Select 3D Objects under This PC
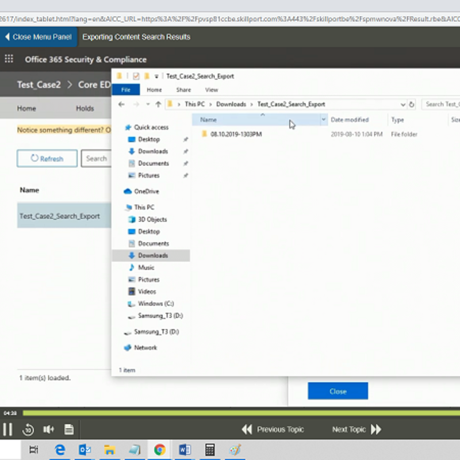Viewport: 460px width, 460px height. pos(152,220)
